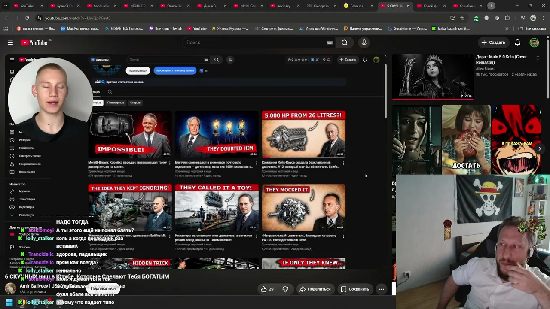Click История in the video sidebar
550x309 pixels.
tap(24, 140)
